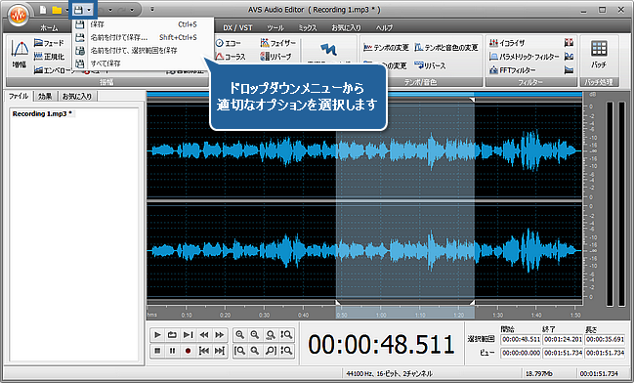The image size is (634, 383).
Task: Open the ホーム ribbon tab
Action: pos(49,27)
